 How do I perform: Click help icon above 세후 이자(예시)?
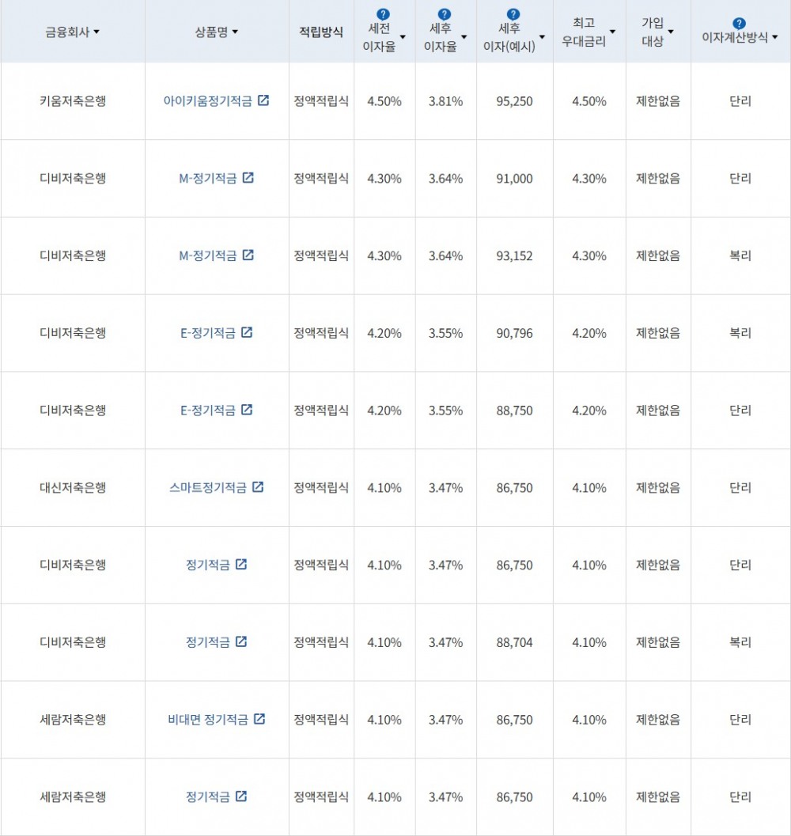coord(513,14)
